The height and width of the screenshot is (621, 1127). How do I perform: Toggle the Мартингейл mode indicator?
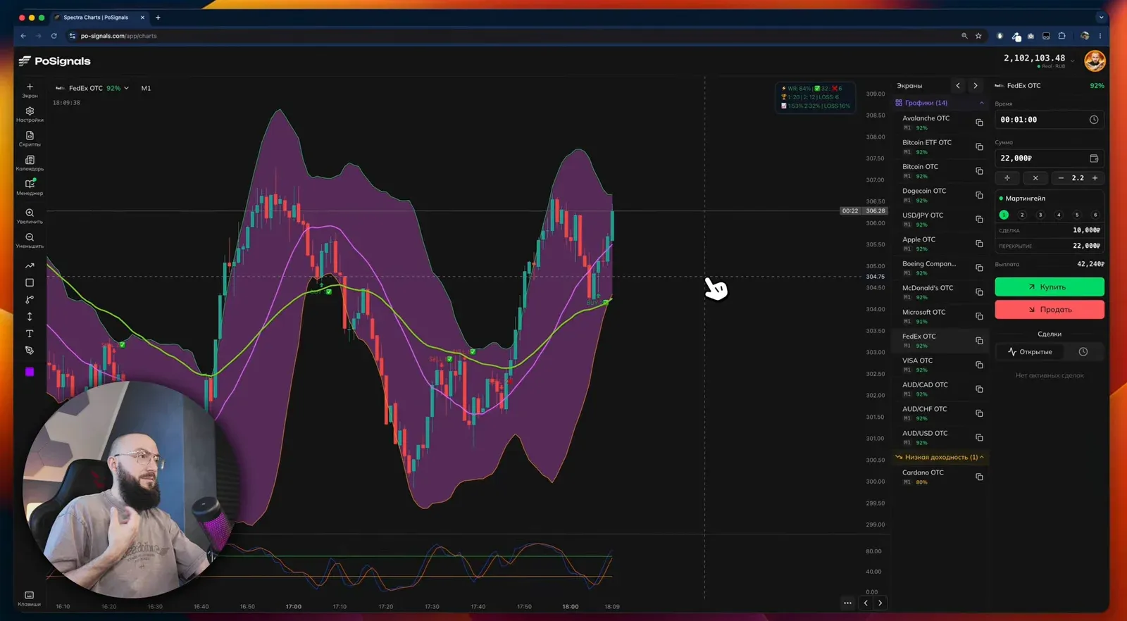pyautogui.click(x=1001, y=199)
